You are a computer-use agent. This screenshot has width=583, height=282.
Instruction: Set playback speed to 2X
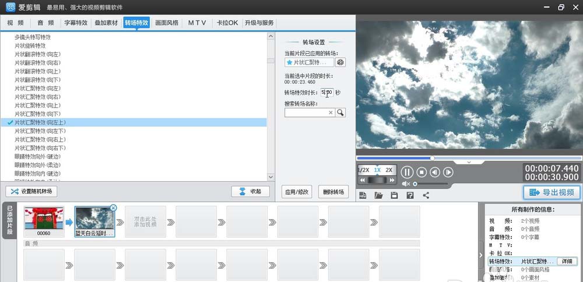pyautogui.click(x=389, y=170)
